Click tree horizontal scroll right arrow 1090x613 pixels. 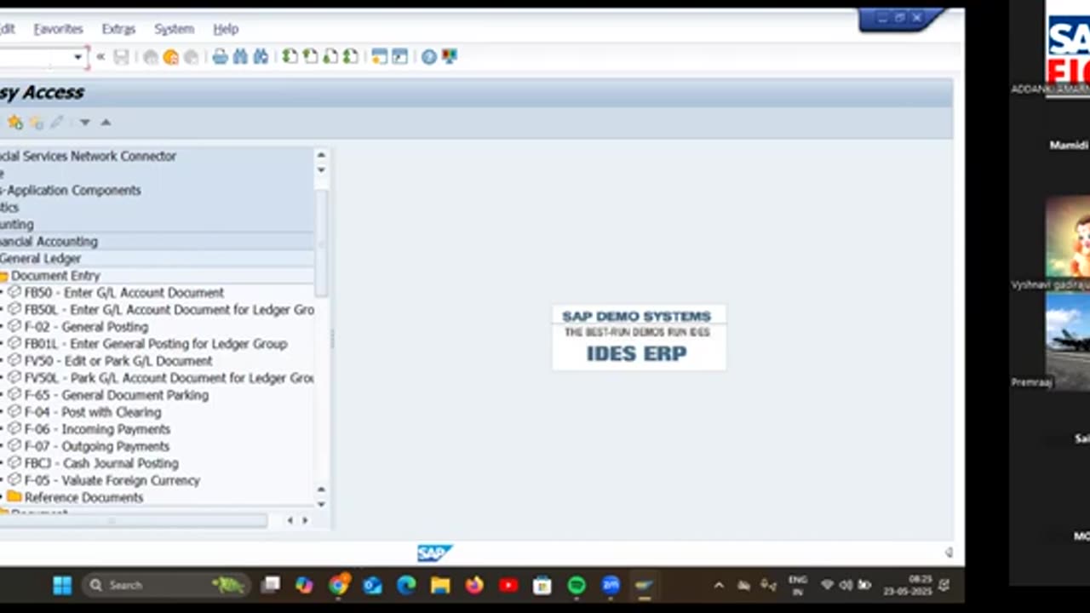[x=305, y=520]
